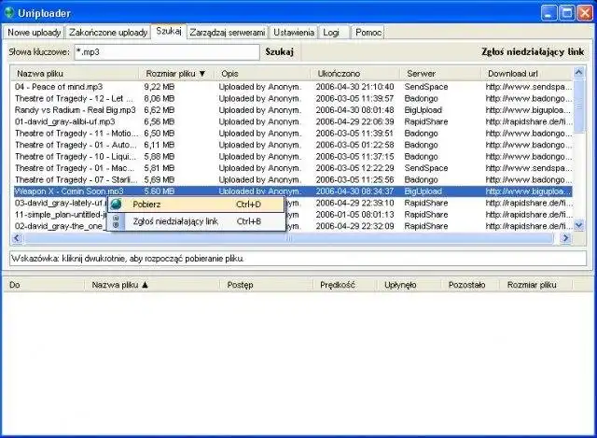Sort by the Ukończono column header
597x438 pixels.
[355, 74]
